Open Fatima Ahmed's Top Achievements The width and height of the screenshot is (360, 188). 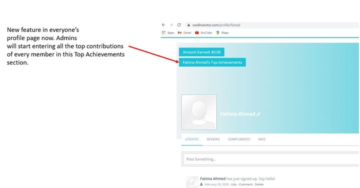click(x=212, y=62)
